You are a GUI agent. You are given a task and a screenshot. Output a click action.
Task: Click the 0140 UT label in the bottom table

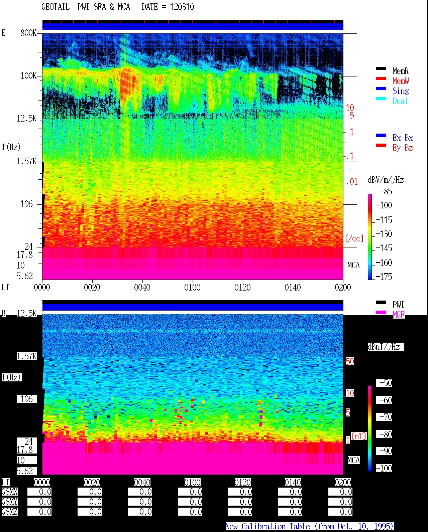[293, 482]
